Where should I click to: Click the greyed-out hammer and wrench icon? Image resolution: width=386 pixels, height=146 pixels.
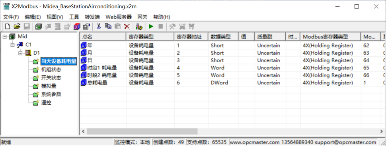pyautogui.click(x=173, y=26)
